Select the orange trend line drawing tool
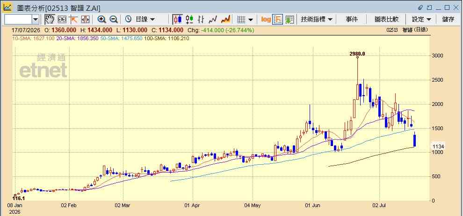The height and width of the screenshot is (216, 463). [x=73, y=20]
